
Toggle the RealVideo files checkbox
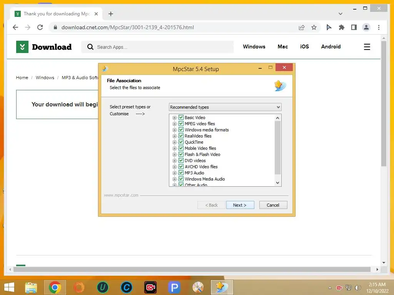pyautogui.click(x=181, y=136)
